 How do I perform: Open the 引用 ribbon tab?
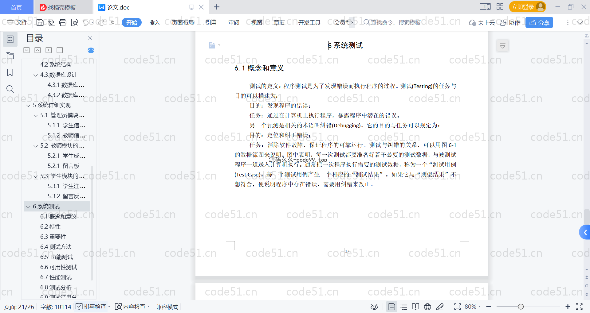pos(211,22)
